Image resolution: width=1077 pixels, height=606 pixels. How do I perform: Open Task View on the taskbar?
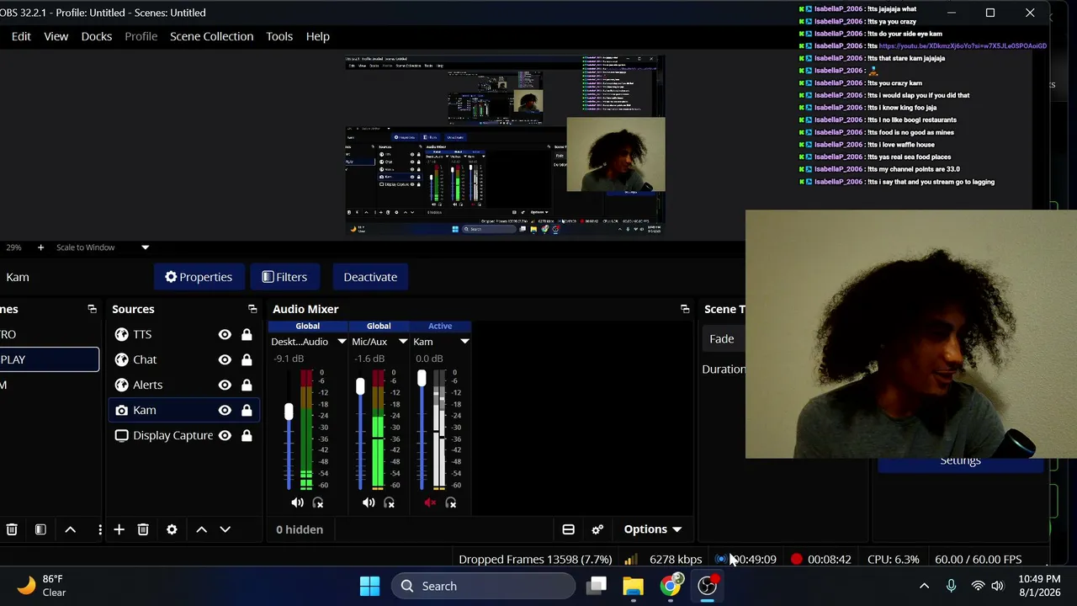pos(597,586)
